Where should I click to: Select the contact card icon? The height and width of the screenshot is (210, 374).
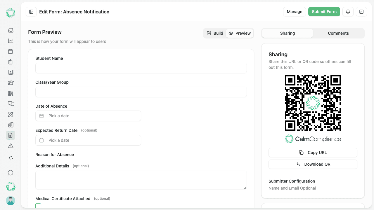pos(10,72)
